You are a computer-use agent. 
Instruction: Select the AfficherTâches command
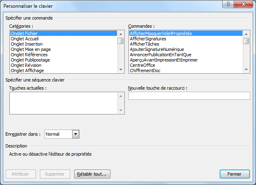pyautogui.click(x=186, y=44)
